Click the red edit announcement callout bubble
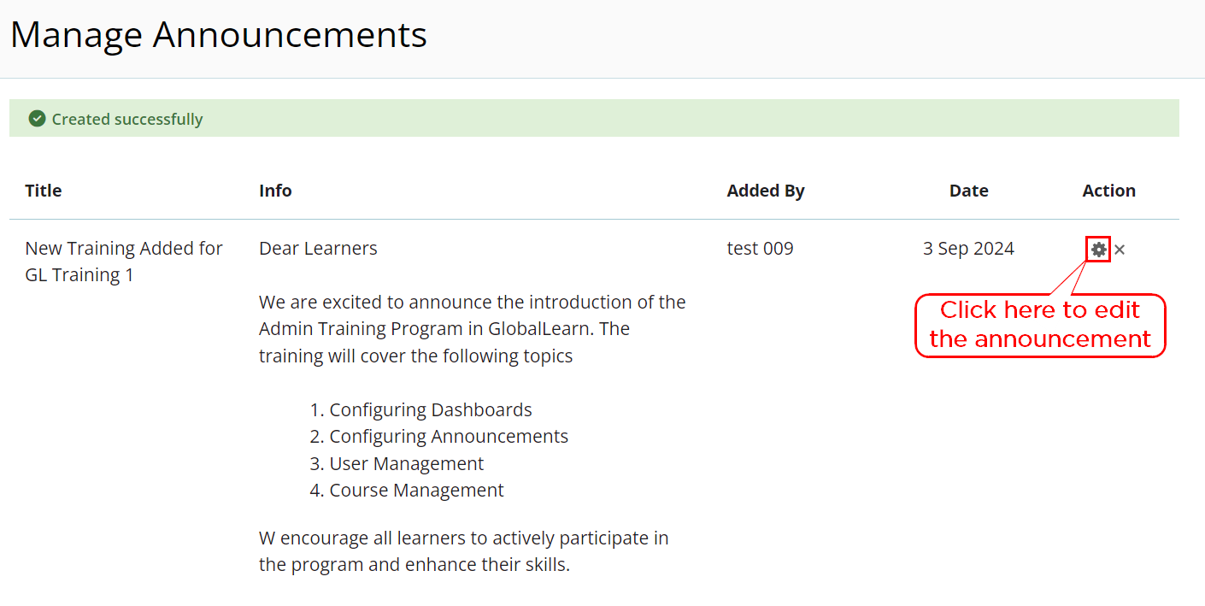The height and width of the screenshot is (606, 1205). tap(1040, 325)
